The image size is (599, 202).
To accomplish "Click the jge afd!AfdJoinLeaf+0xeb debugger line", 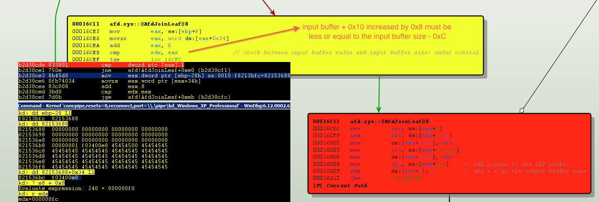I will (154, 97).
